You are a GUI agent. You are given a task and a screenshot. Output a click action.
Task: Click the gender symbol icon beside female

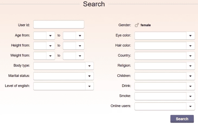pyautogui.click(x=137, y=25)
